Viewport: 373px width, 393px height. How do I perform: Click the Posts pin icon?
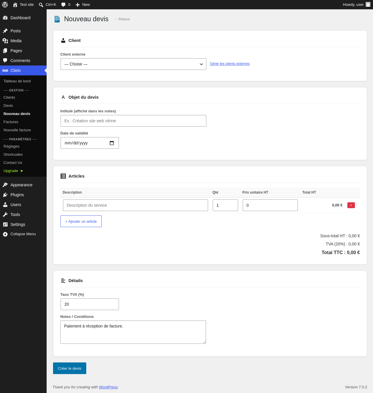[x=5, y=31]
